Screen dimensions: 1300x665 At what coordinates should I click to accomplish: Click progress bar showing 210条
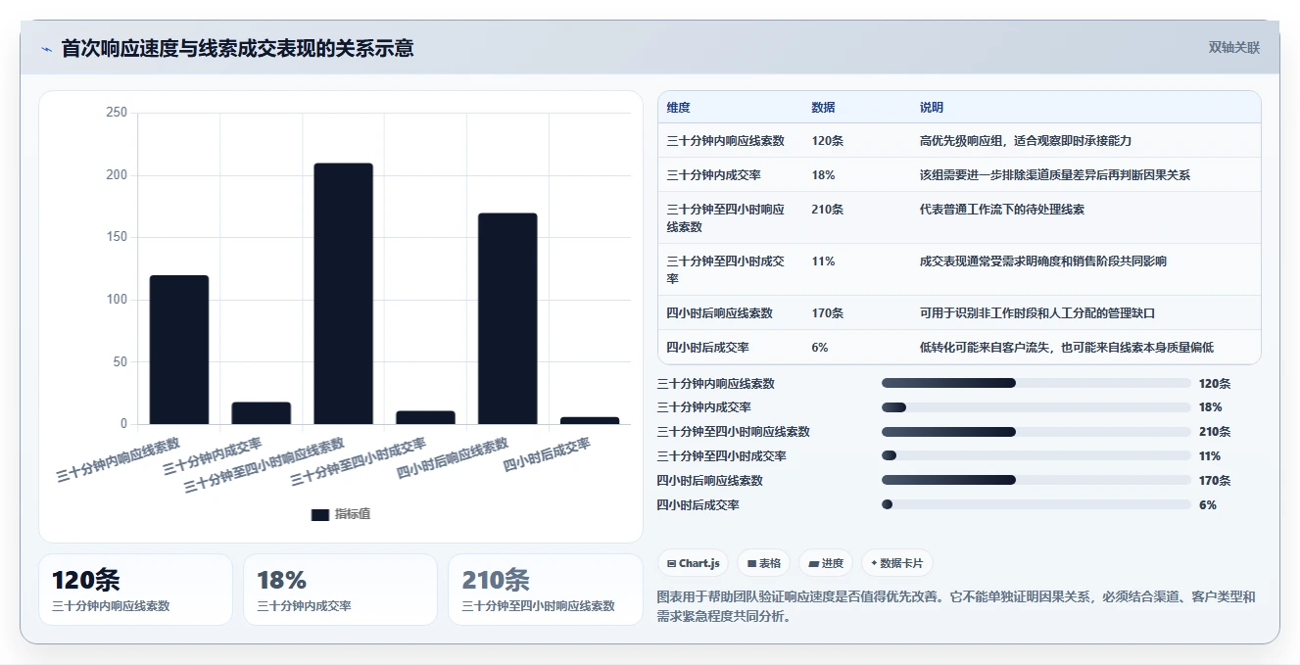pyautogui.click(x=1035, y=432)
